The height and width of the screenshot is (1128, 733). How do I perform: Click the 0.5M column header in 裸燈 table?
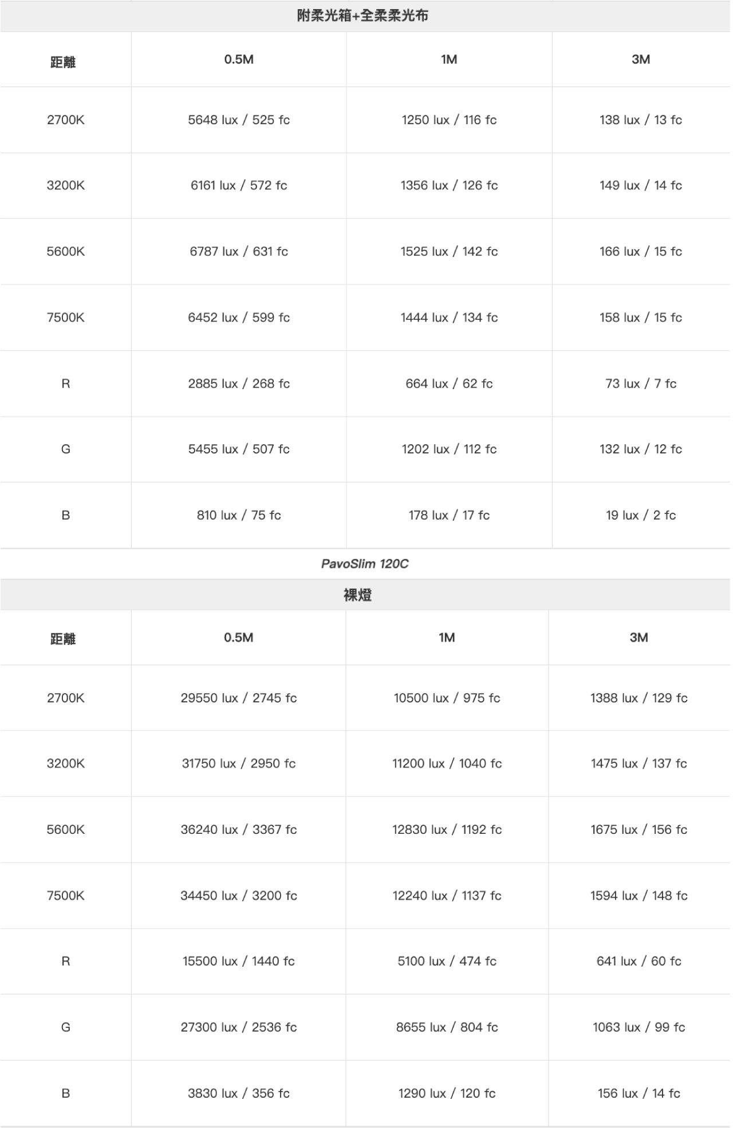[239, 638]
